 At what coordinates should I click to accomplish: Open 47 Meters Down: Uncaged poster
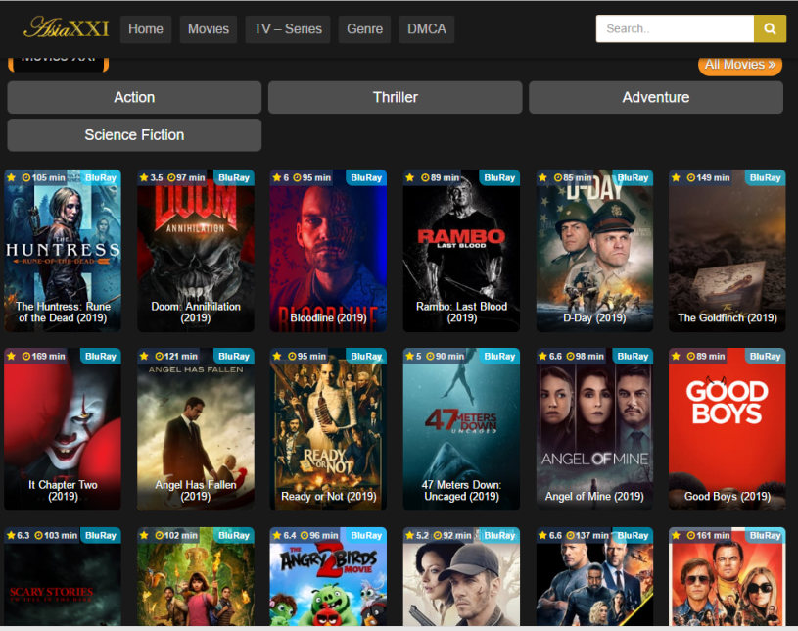[x=461, y=429]
